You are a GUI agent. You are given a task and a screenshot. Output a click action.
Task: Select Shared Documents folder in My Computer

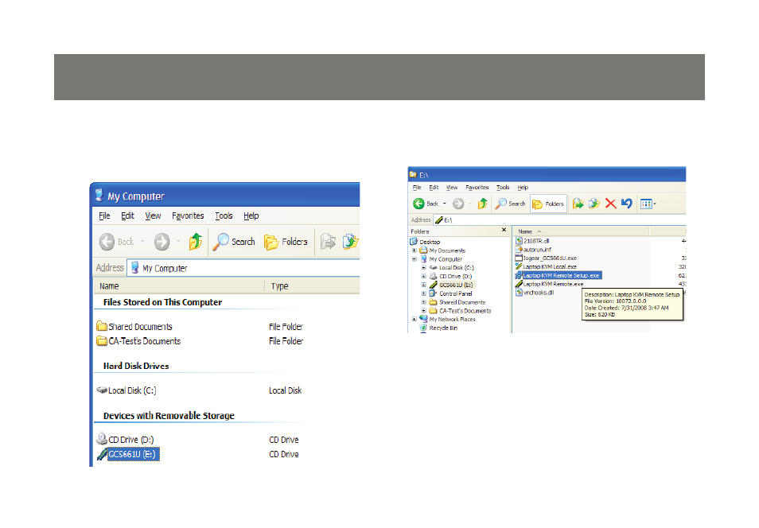(134, 327)
